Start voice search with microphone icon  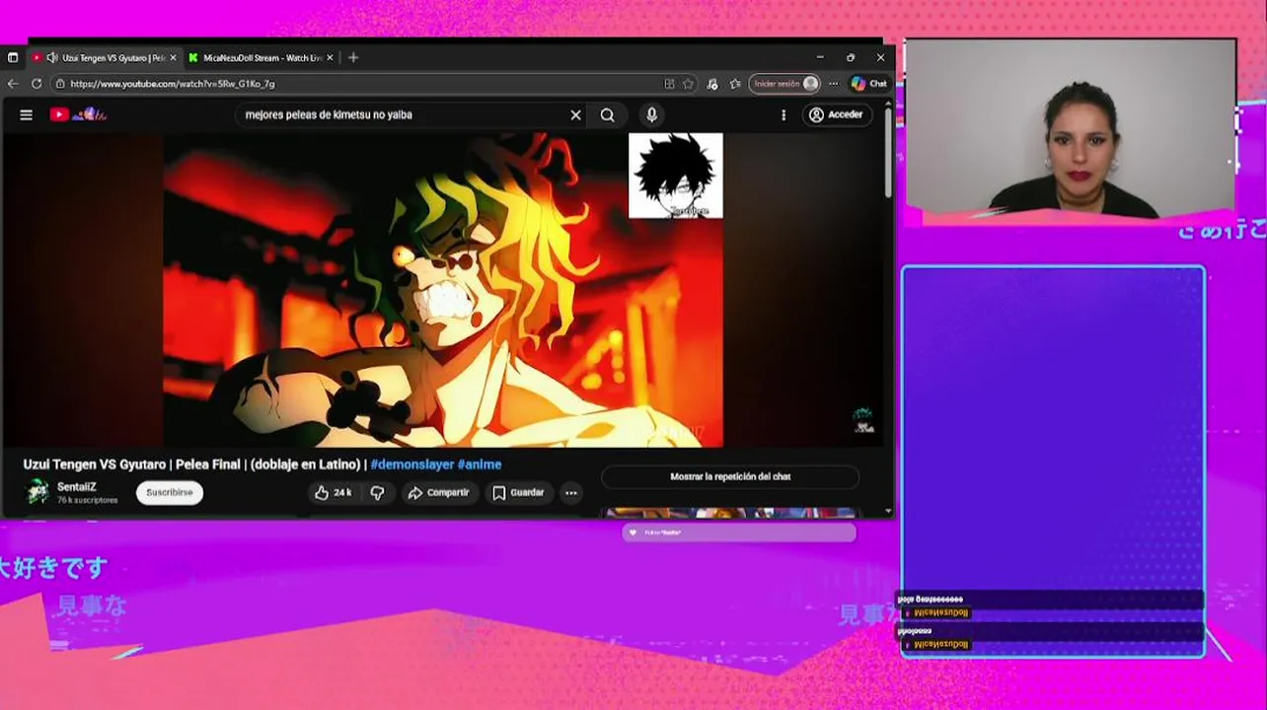click(651, 115)
